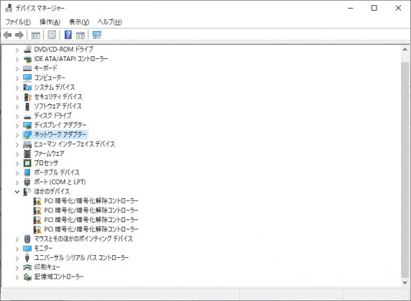411x301 pixels.
Task: Click the ユニバーサル シリアル バス USB icon
Action: pos(27,258)
